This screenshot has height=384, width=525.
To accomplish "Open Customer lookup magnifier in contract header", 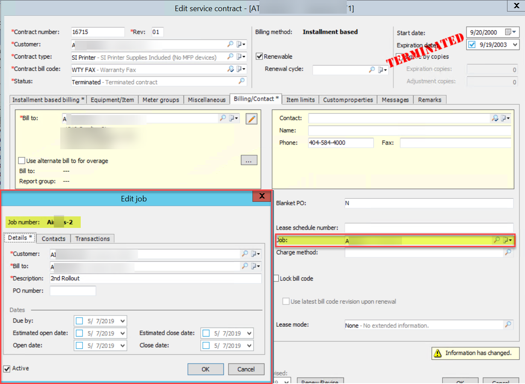I will point(230,44).
